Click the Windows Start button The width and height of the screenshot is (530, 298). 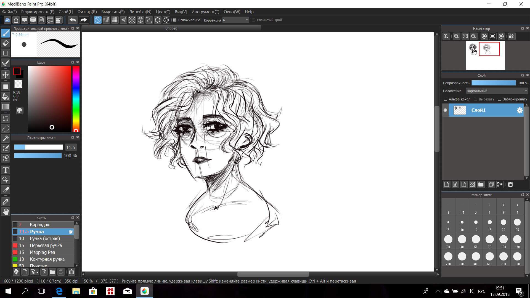(x=8, y=291)
